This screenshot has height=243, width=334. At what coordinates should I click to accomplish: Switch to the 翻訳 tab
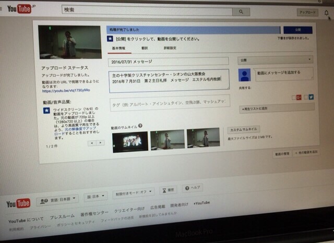click(145, 48)
